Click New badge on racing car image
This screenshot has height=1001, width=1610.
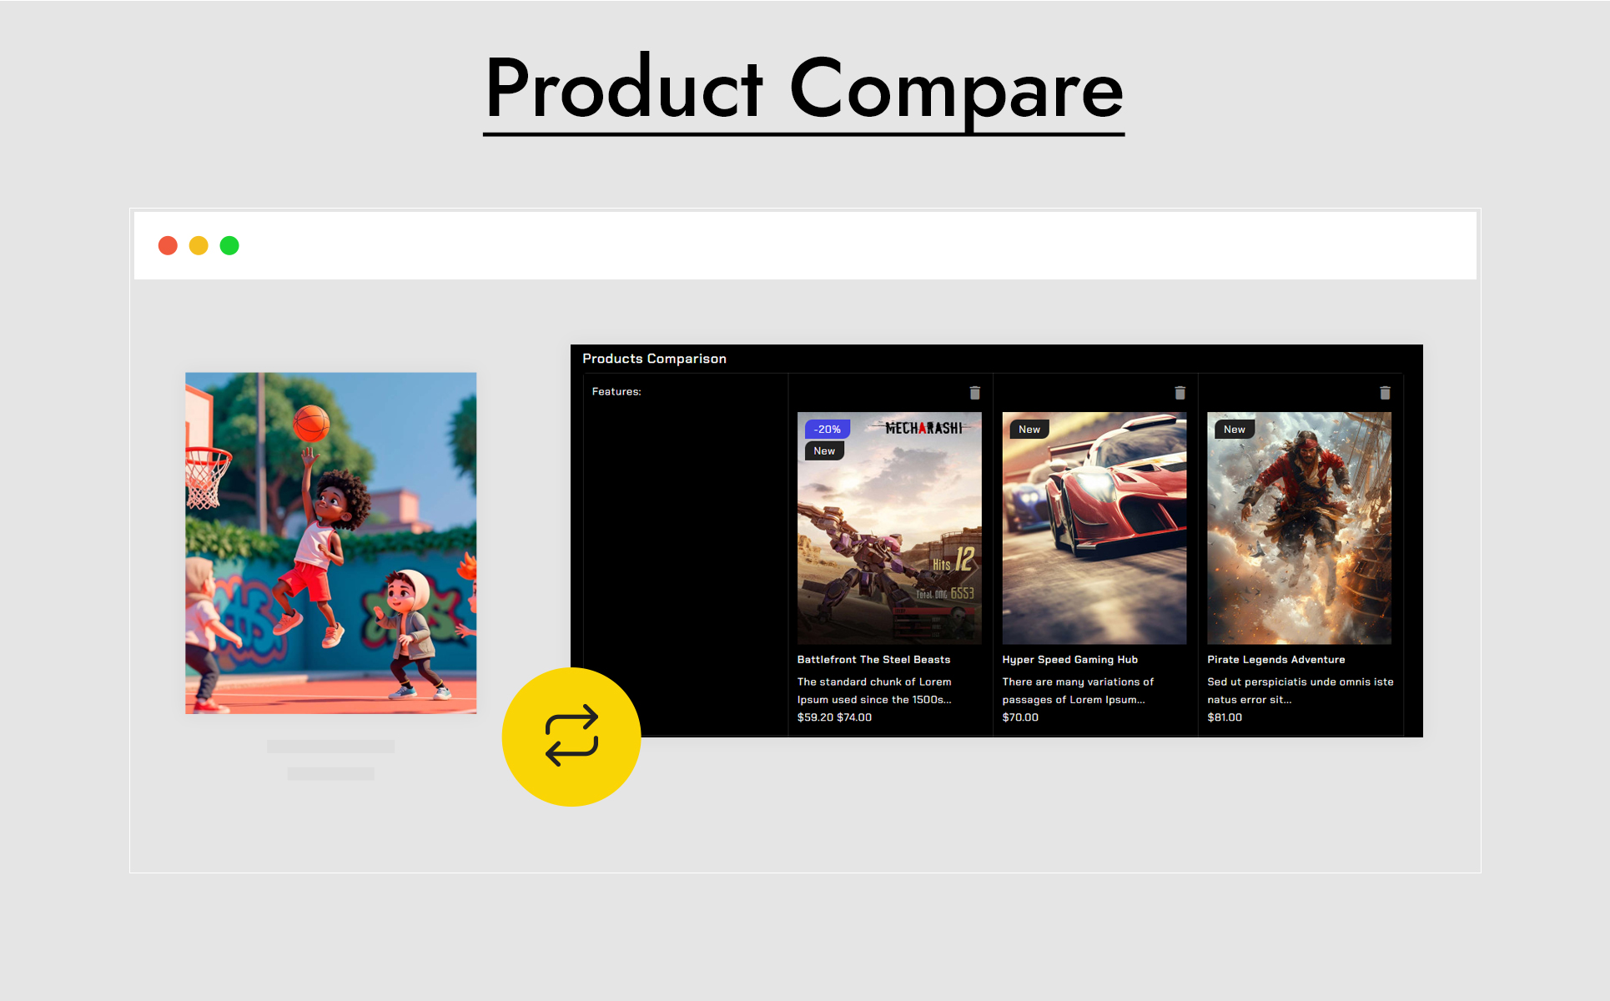pos(1029,429)
